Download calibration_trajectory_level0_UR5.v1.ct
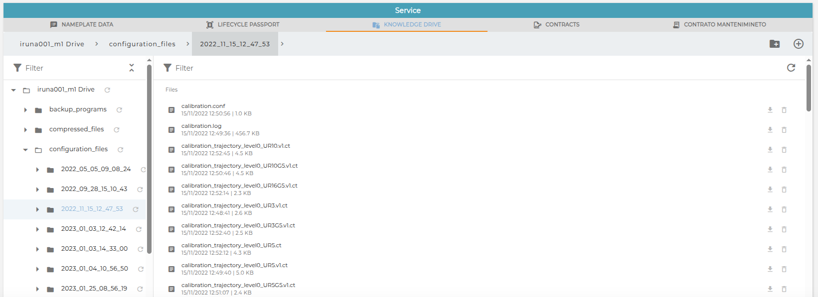The image size is (818, 297). click(770, 269)
